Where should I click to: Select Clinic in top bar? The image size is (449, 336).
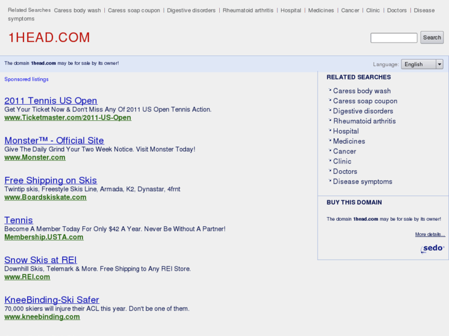pos(373,10)
